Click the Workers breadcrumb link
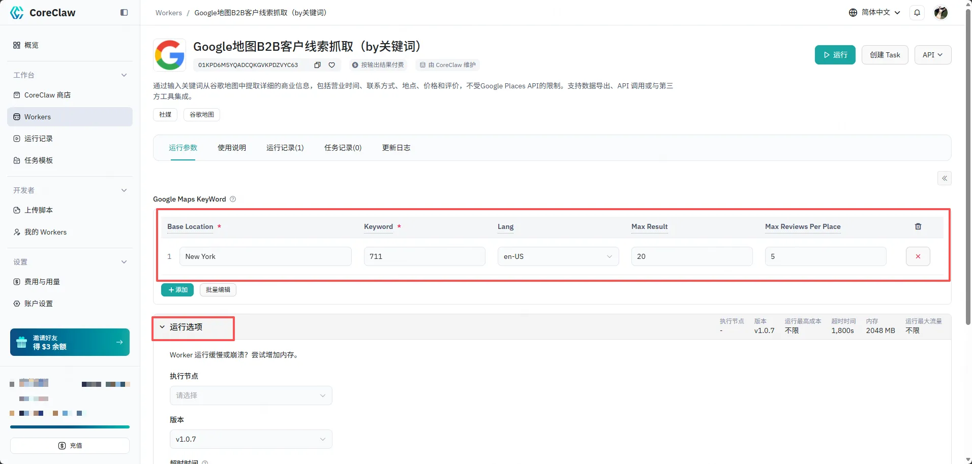 (169, 13)
